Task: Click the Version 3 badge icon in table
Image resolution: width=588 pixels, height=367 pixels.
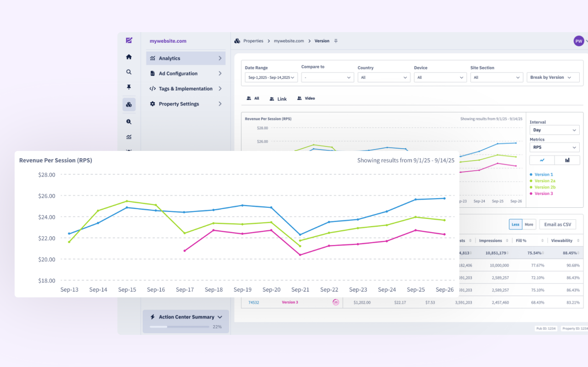Action: click(x=336, y=302)
